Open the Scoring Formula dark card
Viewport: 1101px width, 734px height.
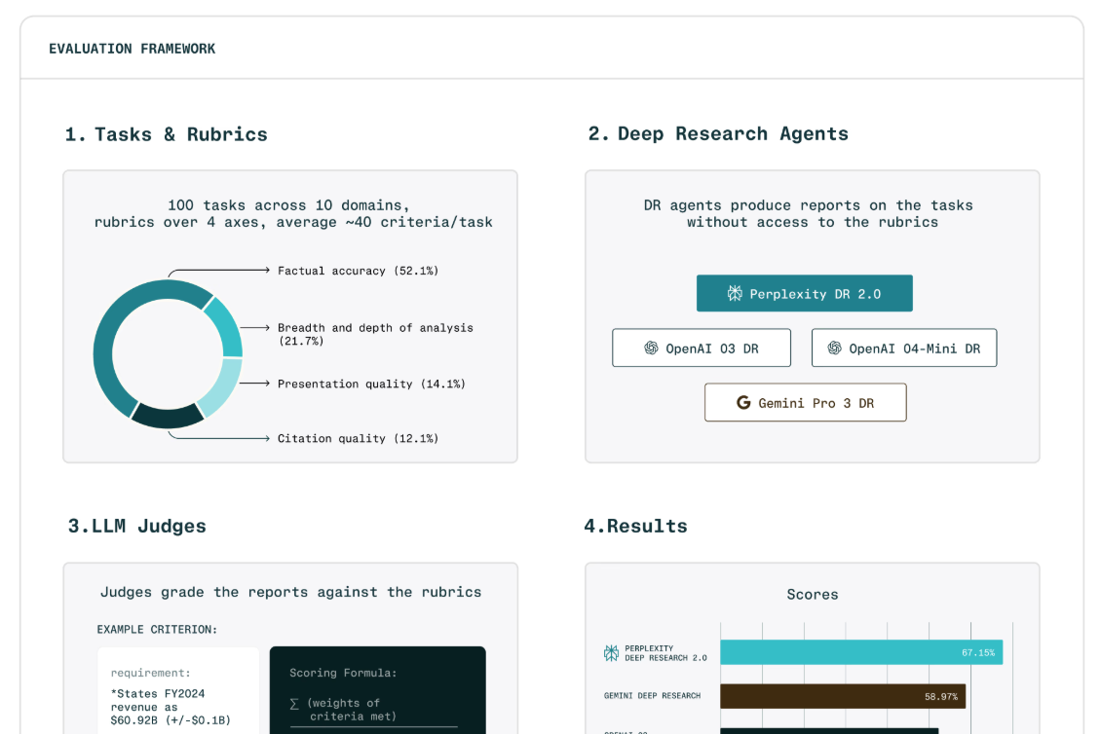click(377, 686)
